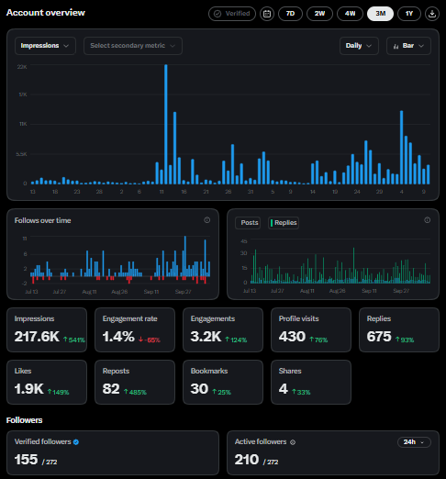446x479 pixels.
Task: Select the 4W time range
Action: 350,14
